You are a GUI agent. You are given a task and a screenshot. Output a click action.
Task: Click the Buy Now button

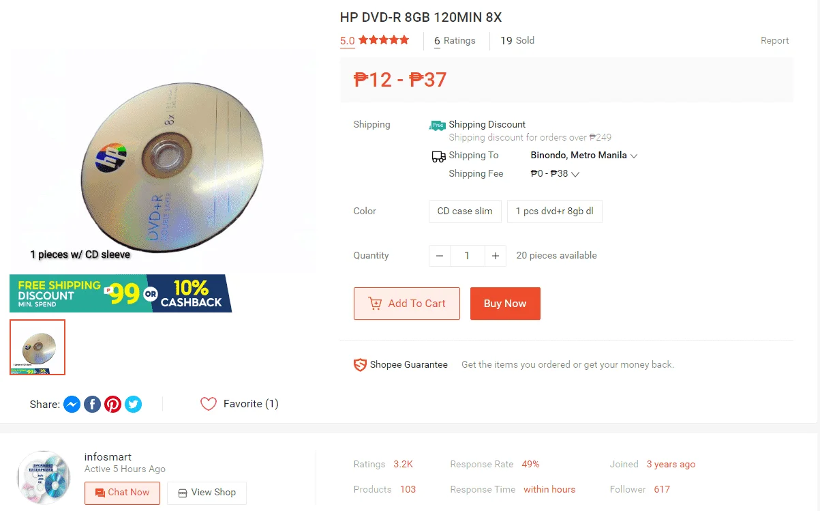[505, 304]
